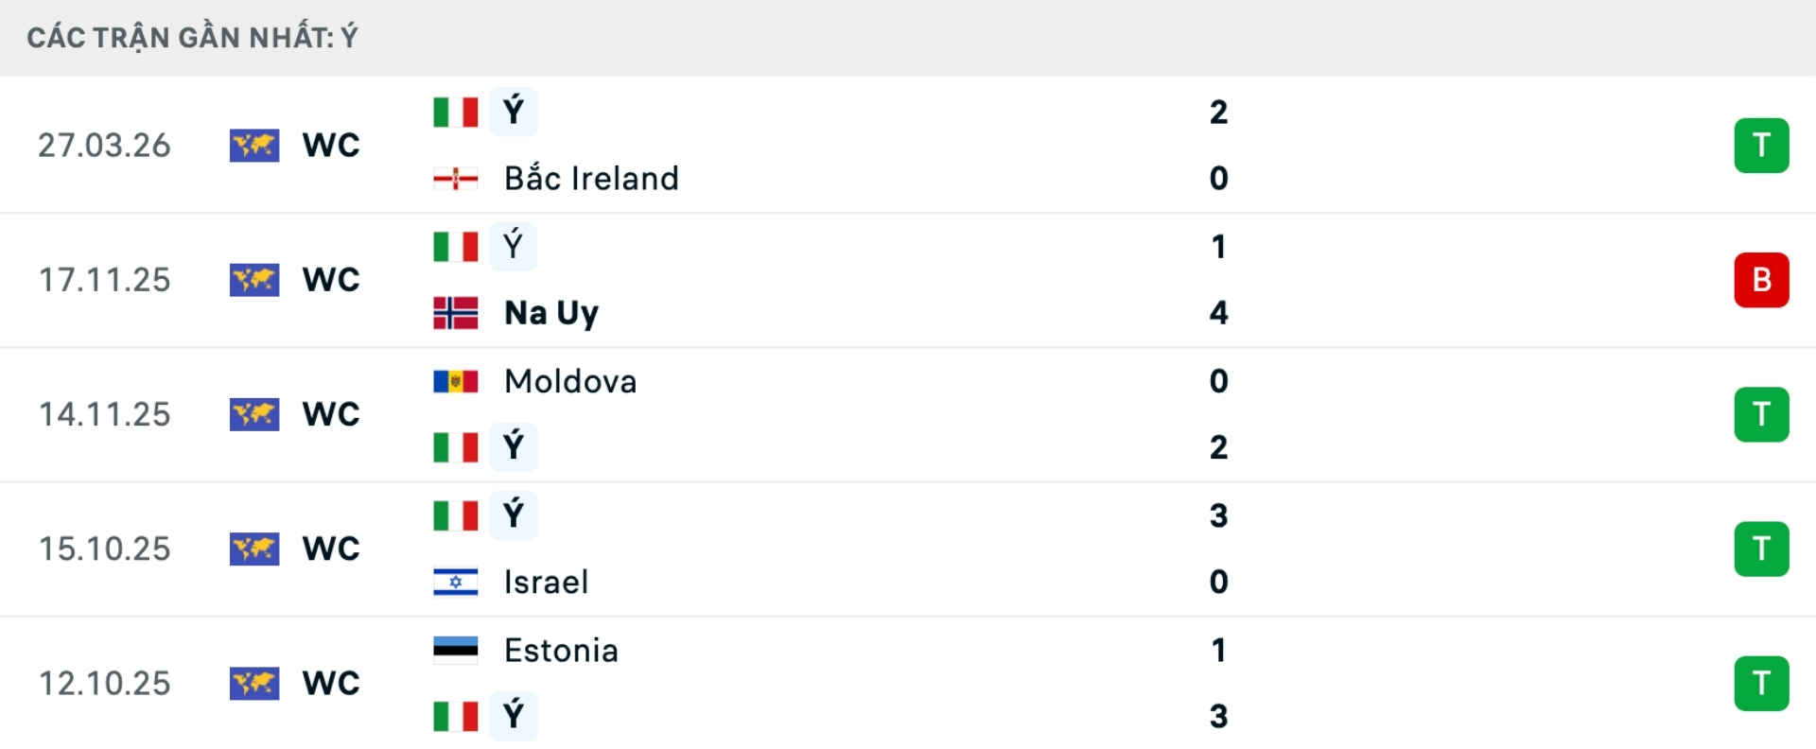
Task: Click the Norway flag icon
Action: [455, 313]
